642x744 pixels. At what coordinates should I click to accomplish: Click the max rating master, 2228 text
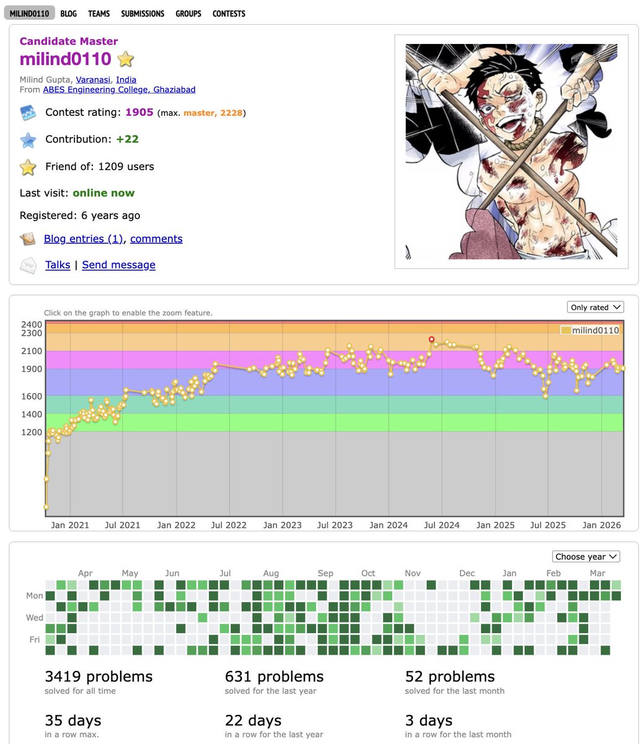213,113
